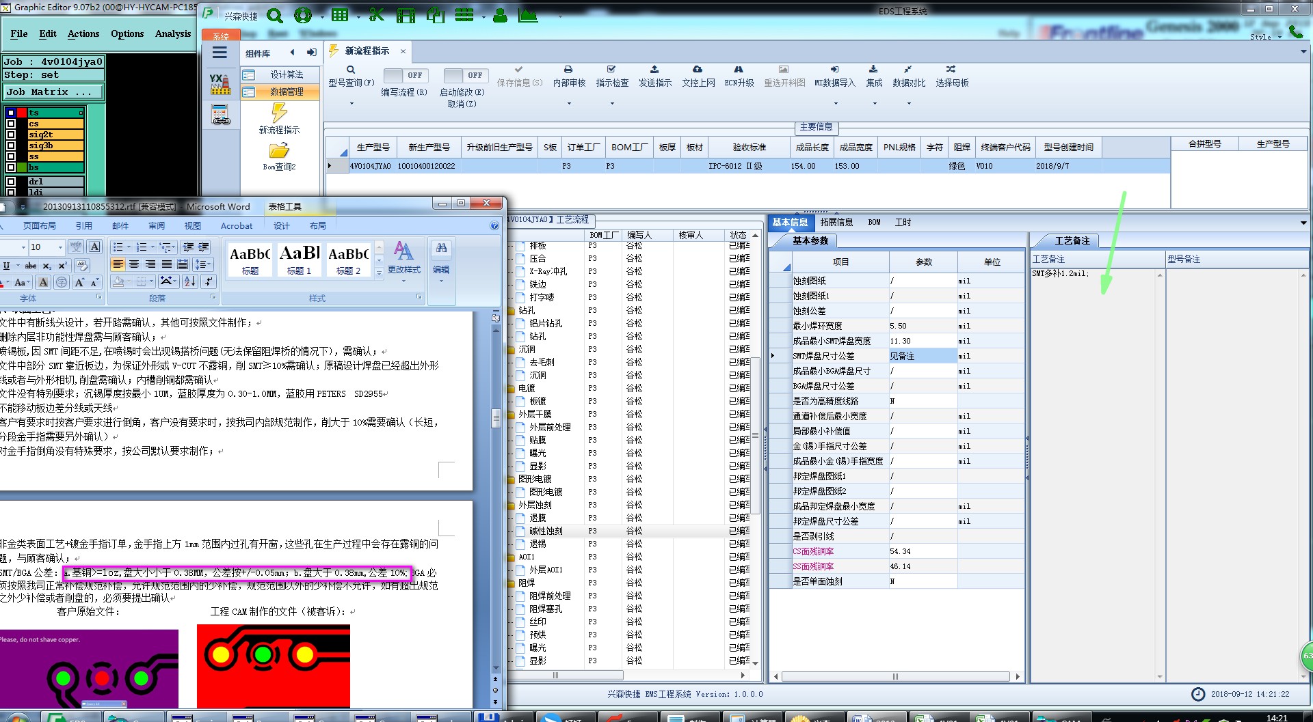Open Word Acrobat ribbon tab
This screenshot has width=1313, height=722.
click(x=237, y=225)
